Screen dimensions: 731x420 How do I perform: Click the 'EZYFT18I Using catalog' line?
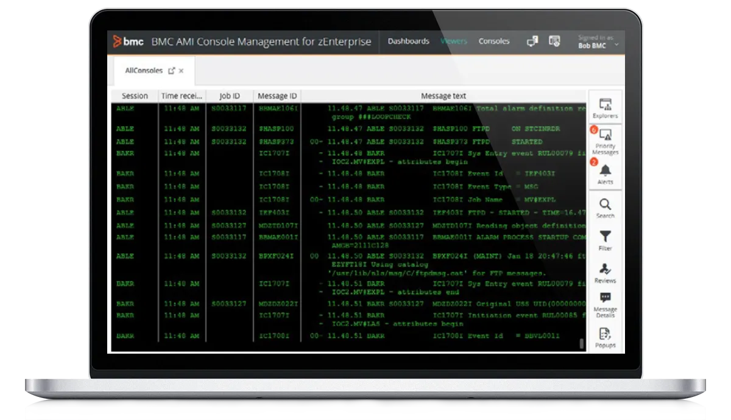380,265
